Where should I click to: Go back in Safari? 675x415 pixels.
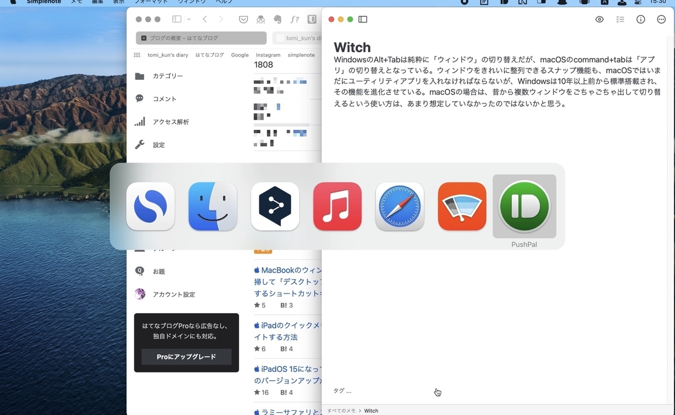point(205,19)
